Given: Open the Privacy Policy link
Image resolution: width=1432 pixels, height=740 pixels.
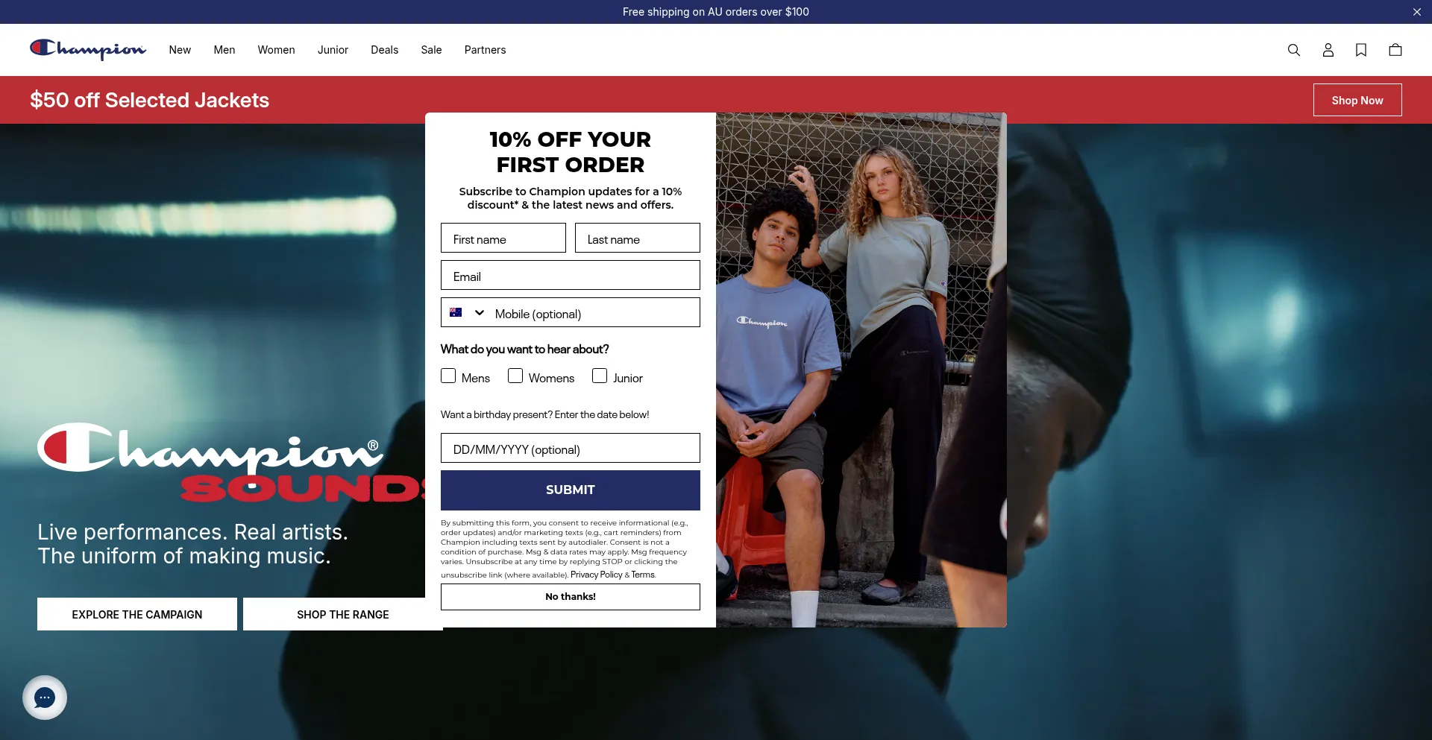Looking at the screenshot, I should point(597,575).
